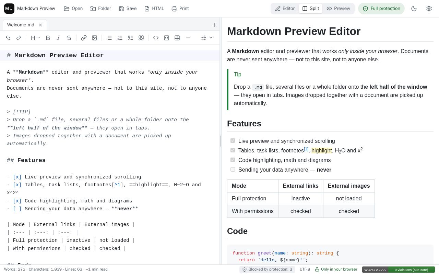
Task: Open the heading level dropdown
Action: pyautogui.click(x=35, y=38)
